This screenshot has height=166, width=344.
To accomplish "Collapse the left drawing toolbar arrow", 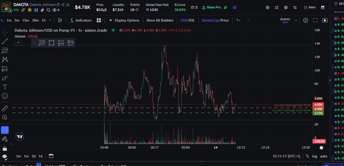I will (11, 144).
